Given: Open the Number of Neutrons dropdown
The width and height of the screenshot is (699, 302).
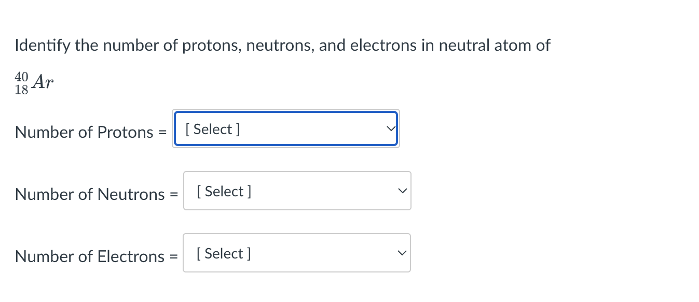Looking at the screenshot, I should (297, 191).
